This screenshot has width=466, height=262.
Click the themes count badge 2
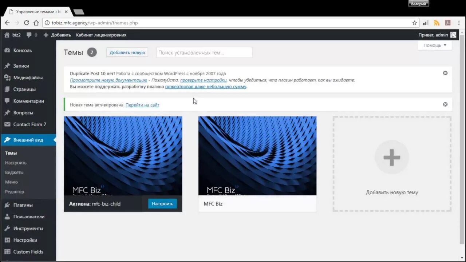(x=92, y=52)
